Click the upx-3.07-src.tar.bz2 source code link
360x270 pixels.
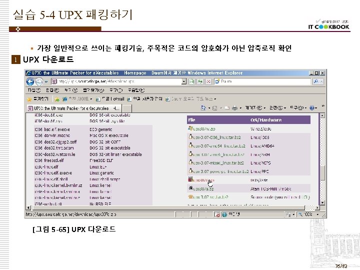tap(210, 197)
